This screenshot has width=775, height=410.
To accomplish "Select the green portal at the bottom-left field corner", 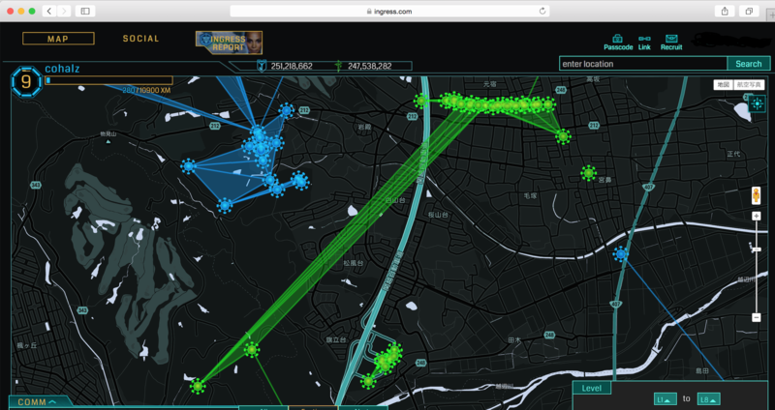I will tap(198, 386).
